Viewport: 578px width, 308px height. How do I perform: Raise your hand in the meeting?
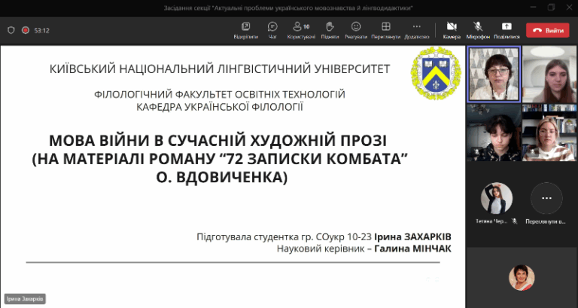[330, 30]
